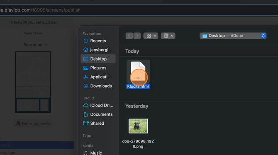
Task: Open Shared folder in sidebar
Action: (98, 123)
